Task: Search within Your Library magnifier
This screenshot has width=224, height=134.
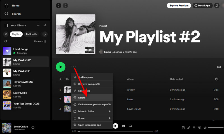Action: tap(6, 41)
